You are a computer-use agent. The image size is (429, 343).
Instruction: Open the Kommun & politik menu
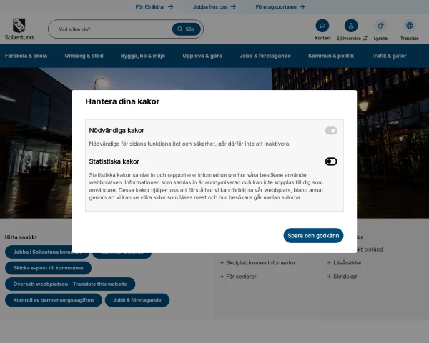[x=330, y=55]
